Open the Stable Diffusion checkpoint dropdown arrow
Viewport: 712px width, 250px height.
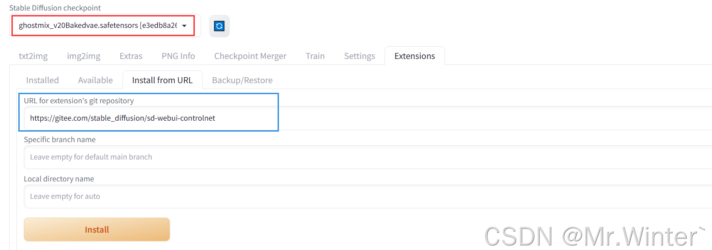(184, 26)
